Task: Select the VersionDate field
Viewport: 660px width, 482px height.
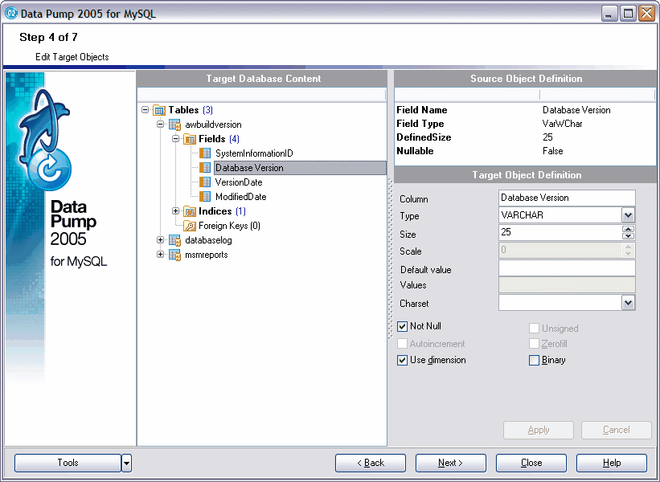Action: coord(239,182)
